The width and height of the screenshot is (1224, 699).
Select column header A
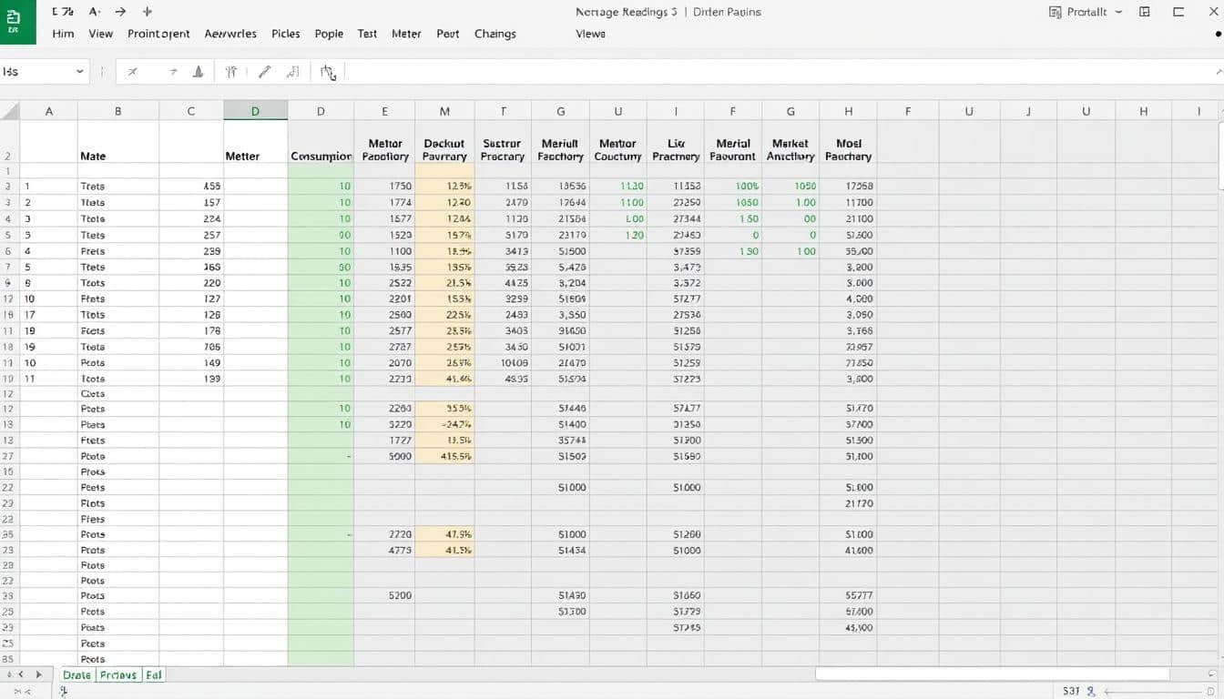(49, 111)
